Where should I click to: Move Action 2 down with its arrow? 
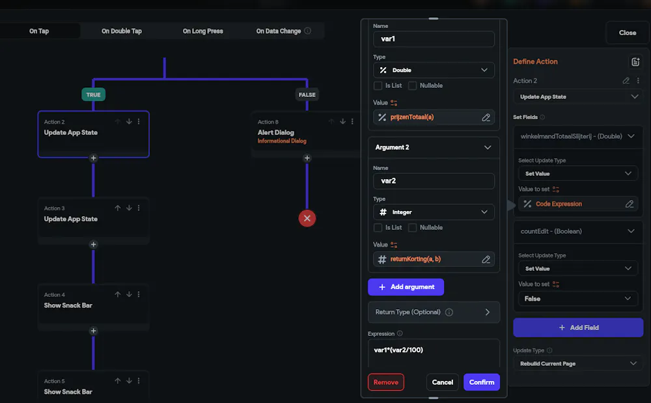[129, 122]
